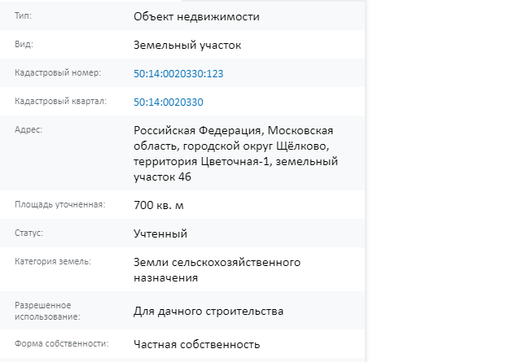Click the 'Кадастровый номер:' label
The width and height of the screenshot is (527, 362).
pyautogui.click(x=58, y=73)
